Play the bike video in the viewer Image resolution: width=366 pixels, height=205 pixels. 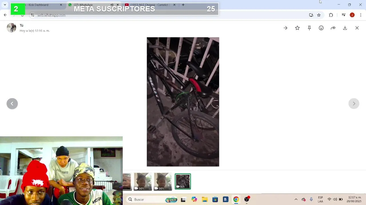click(x=183, y=102)
